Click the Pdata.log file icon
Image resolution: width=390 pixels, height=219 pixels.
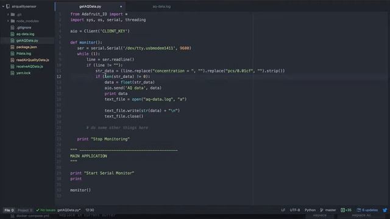pyautogui.click(x=12, y=54)
